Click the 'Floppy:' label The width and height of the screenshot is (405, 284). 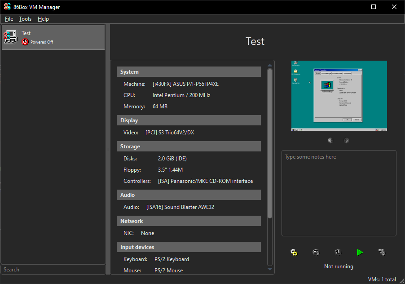pyautogui.click(x=132, y=170)
